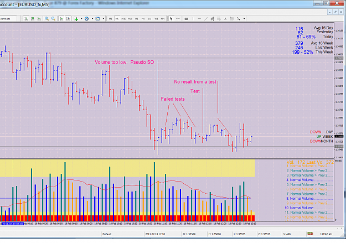The image size is (346, 243).
Task: Click the '199 - 52%' This Week value
Action: click(x=302, y=52)
